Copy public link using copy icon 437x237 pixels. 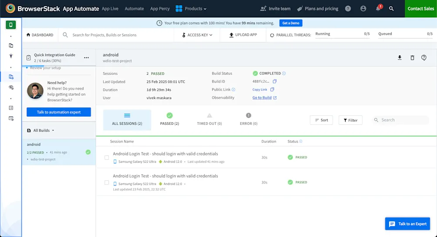click(272, 89)
